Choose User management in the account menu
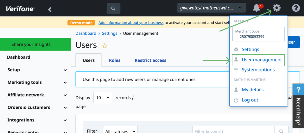This screenshot has height=133, width=304. click(262, 59)
